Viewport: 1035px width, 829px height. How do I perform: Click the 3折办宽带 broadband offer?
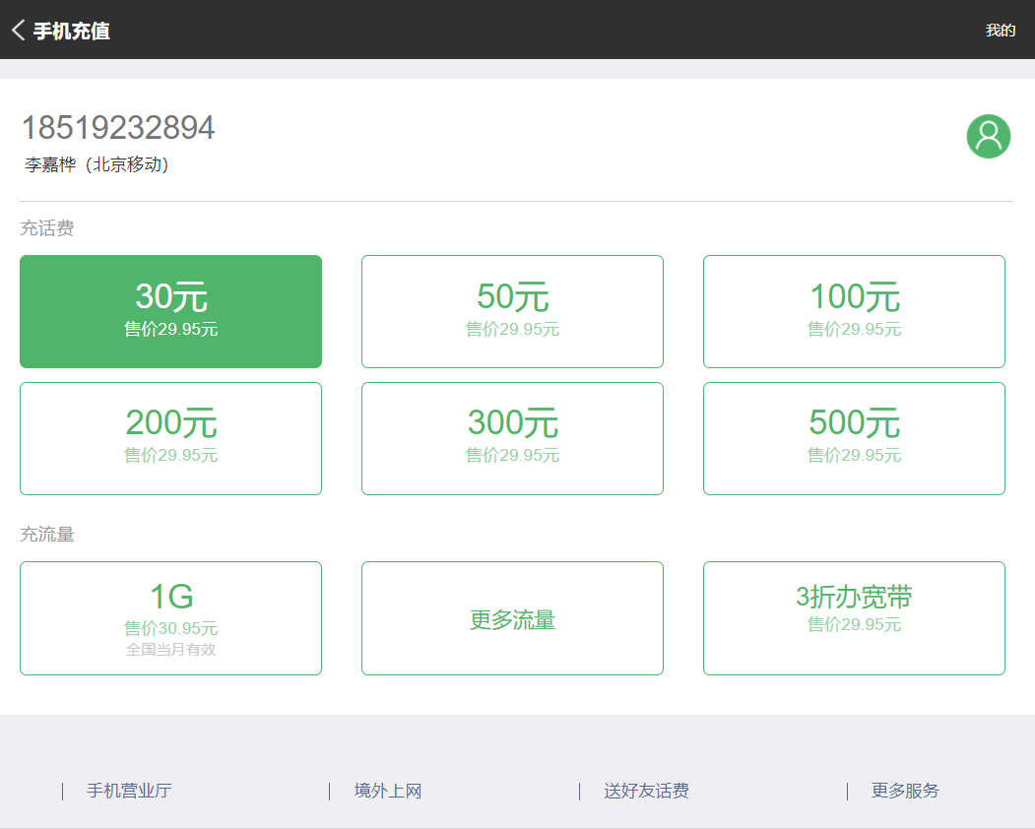854,617
